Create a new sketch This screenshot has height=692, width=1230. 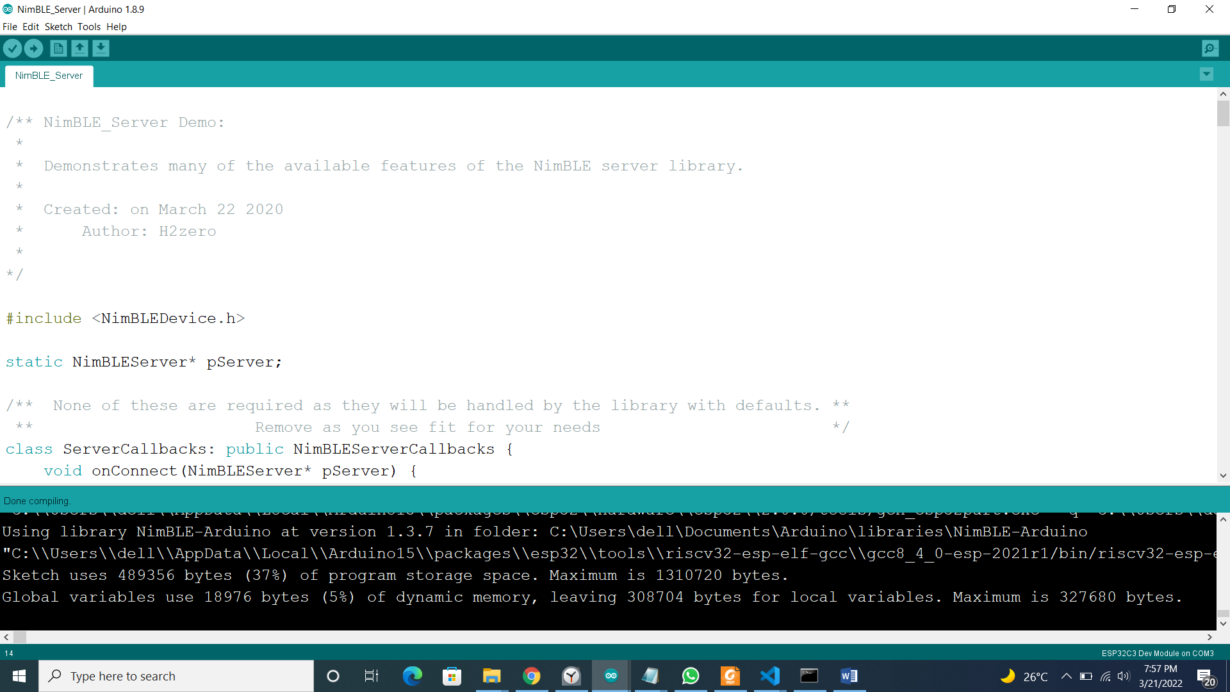point(58,48)
